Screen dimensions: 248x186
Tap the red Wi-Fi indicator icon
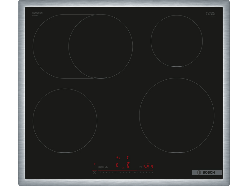click(95, 164)
